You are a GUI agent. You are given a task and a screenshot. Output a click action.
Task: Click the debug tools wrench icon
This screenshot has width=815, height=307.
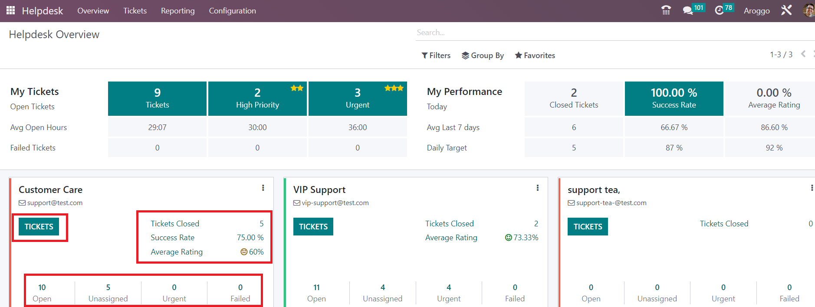(786, 10)
